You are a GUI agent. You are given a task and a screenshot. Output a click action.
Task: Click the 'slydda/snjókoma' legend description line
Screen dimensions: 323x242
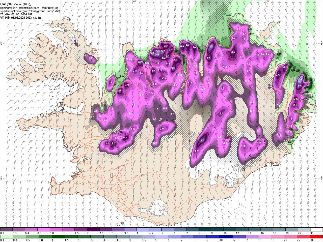pyautogui.click(x=30, y=11)
